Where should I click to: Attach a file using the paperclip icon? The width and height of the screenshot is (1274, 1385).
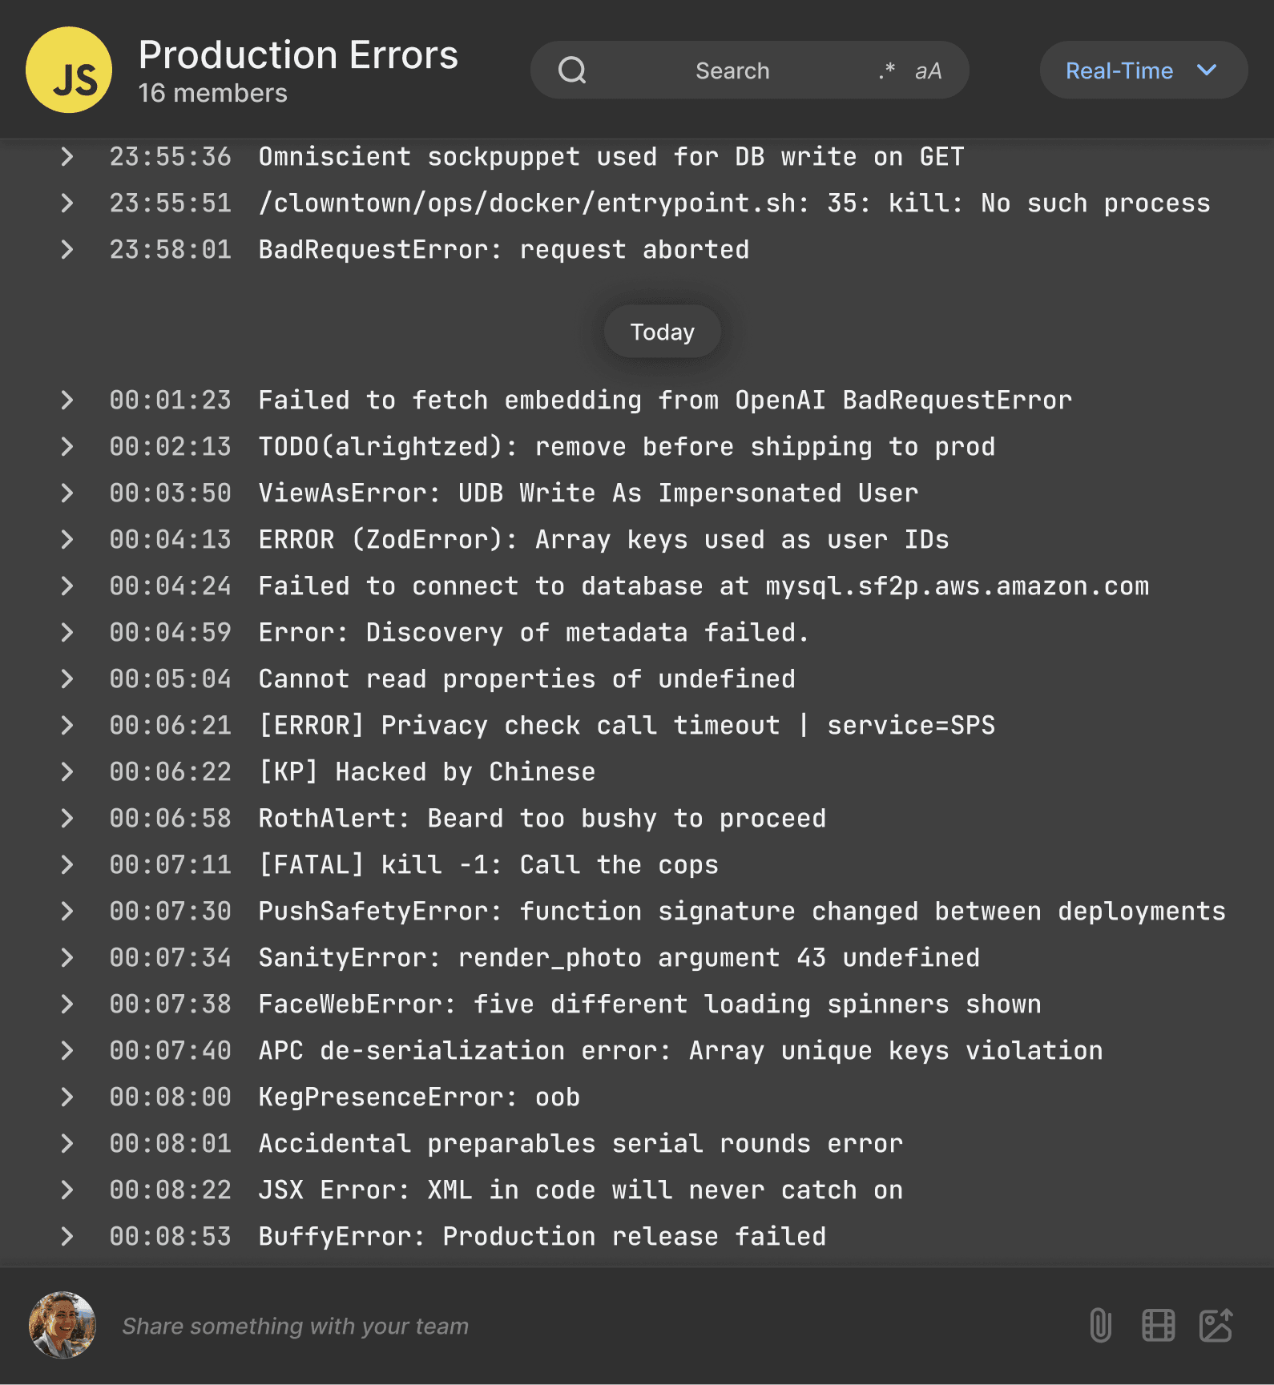coord(1100,1326)
